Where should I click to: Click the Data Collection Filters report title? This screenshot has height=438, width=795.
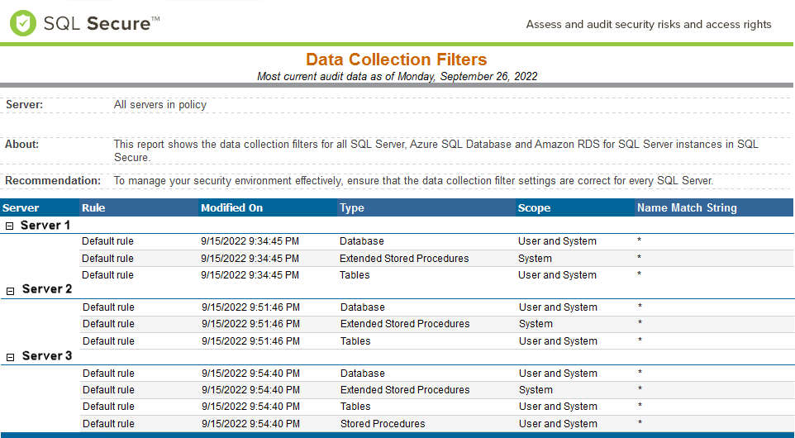(397, 60)
